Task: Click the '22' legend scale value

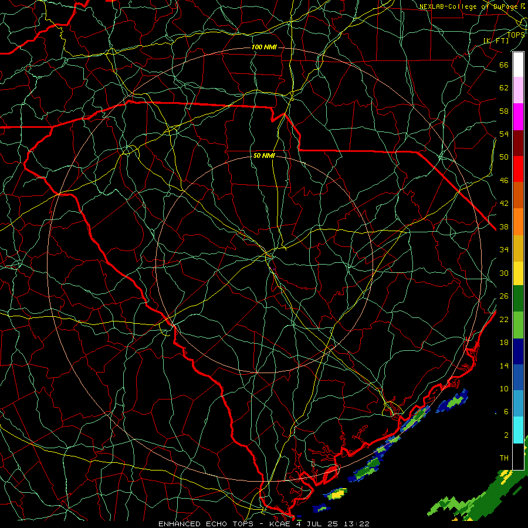Action: 504,319
